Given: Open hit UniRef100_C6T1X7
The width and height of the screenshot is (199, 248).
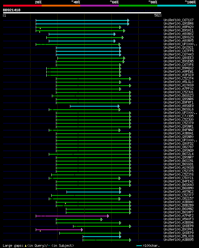Looking at the screenshot, I should pos(178,20).
